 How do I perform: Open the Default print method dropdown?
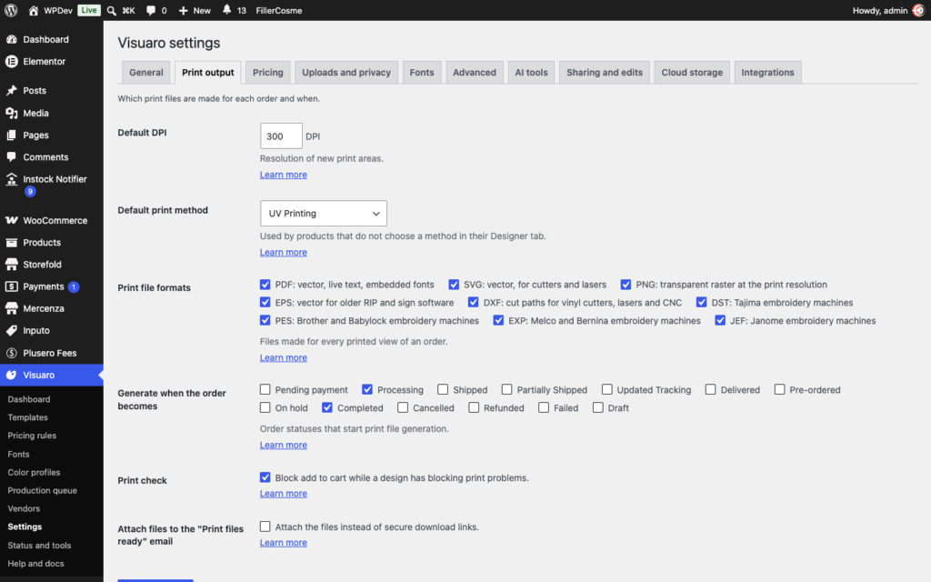[324, 213]
